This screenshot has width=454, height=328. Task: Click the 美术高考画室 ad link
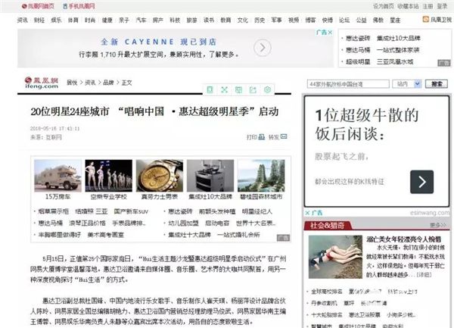(106, 235)
